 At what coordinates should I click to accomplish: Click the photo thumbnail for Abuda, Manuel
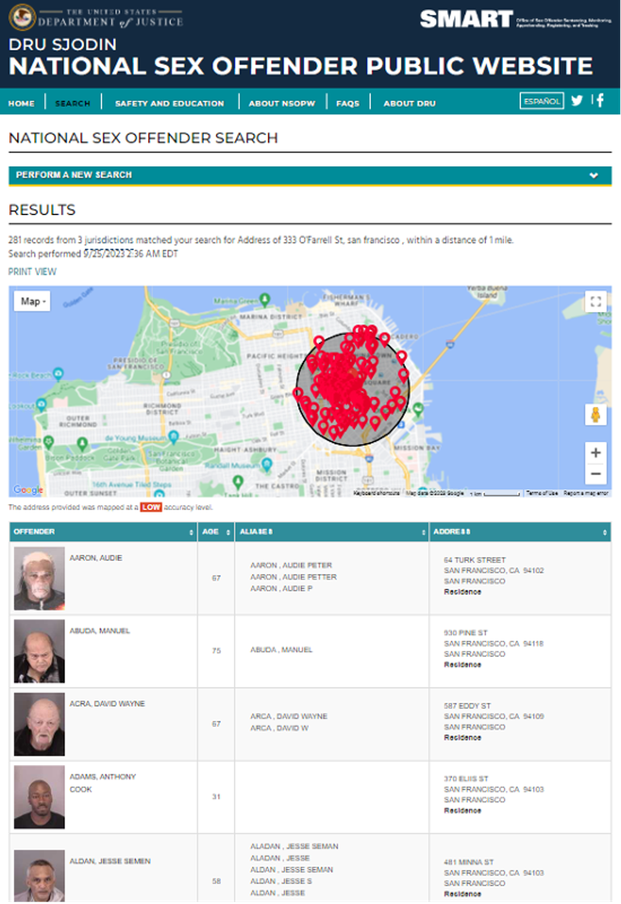pos(39,652)
